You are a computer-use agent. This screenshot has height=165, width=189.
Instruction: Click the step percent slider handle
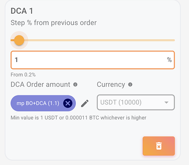(x=19, y=40)
